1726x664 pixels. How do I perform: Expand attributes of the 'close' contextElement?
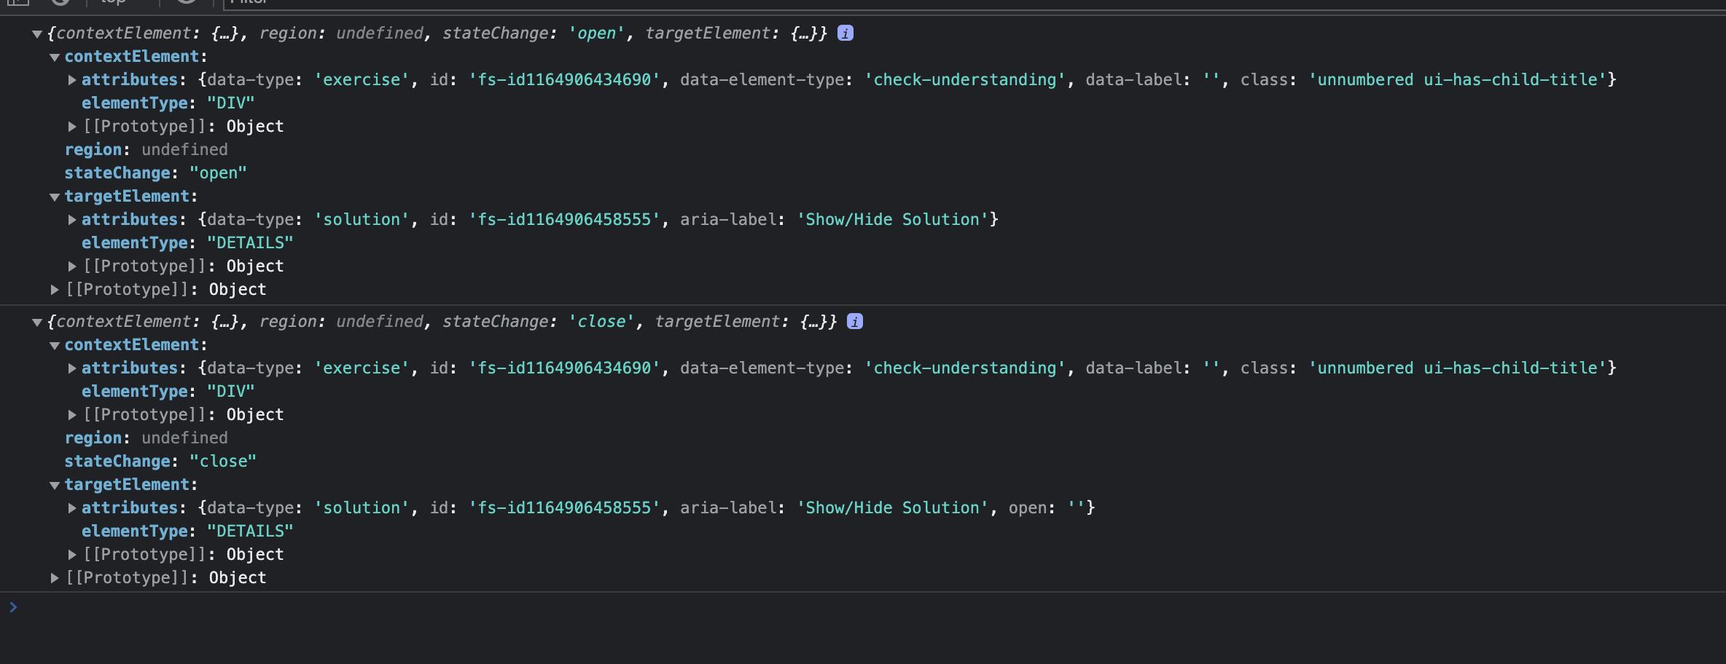71,368
